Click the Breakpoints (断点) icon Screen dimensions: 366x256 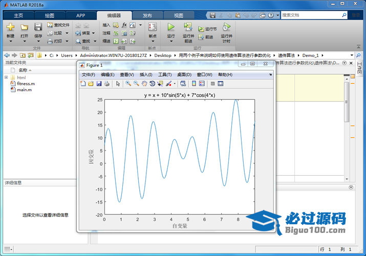(153, 27)
